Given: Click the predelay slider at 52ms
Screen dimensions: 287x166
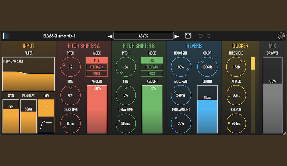Looking at the screenshot, I should tap(28, 117).
